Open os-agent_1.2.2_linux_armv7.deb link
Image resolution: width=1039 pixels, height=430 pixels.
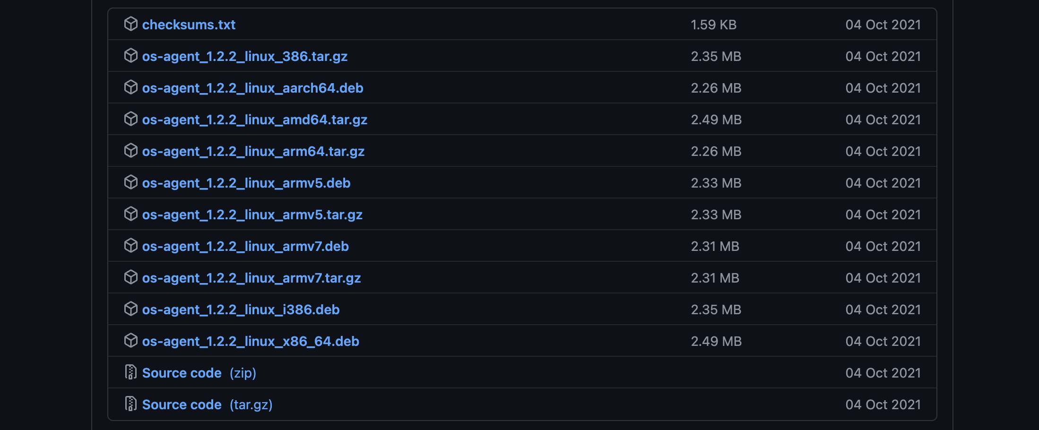click(x=245, y=246)
